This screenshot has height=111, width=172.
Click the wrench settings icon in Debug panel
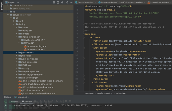(5, 106)
